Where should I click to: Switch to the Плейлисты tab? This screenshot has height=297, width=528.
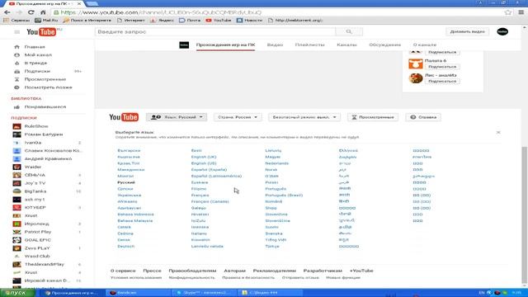click(x=310, y=45)
